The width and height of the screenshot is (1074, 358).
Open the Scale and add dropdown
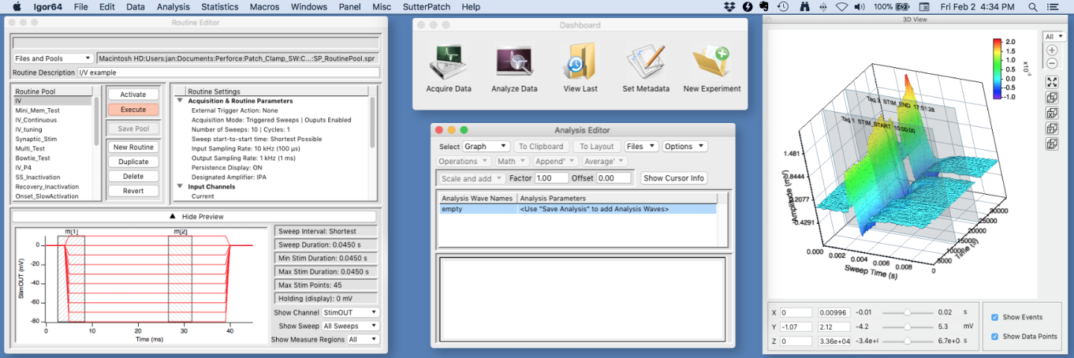tap(471, 178)
